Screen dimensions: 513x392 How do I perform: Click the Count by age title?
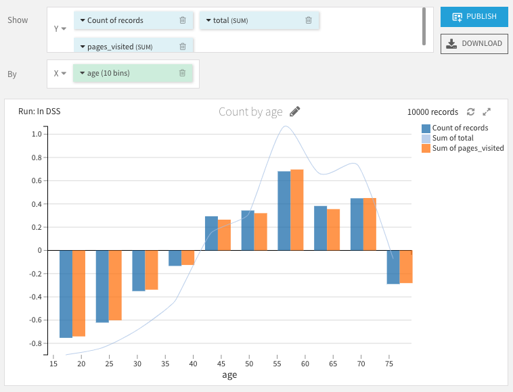[x=250, y=112]
